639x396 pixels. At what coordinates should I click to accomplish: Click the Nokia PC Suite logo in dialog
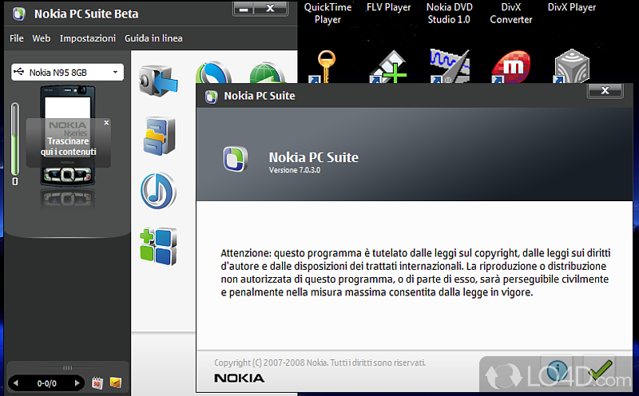(x=235, y=159)
